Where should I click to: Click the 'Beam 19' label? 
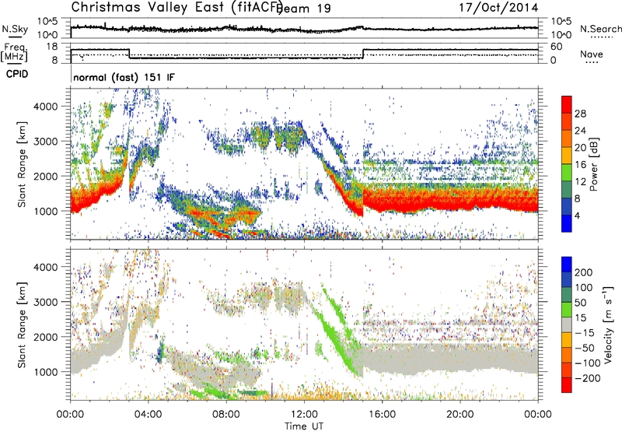click(x=305, y=9)
